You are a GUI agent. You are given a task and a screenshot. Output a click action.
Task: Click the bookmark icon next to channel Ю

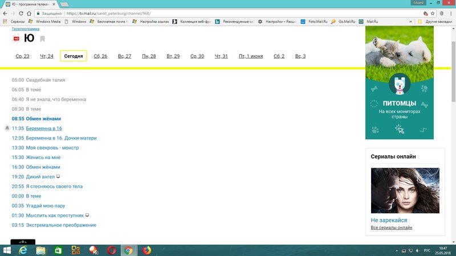[x=43, y=39]
